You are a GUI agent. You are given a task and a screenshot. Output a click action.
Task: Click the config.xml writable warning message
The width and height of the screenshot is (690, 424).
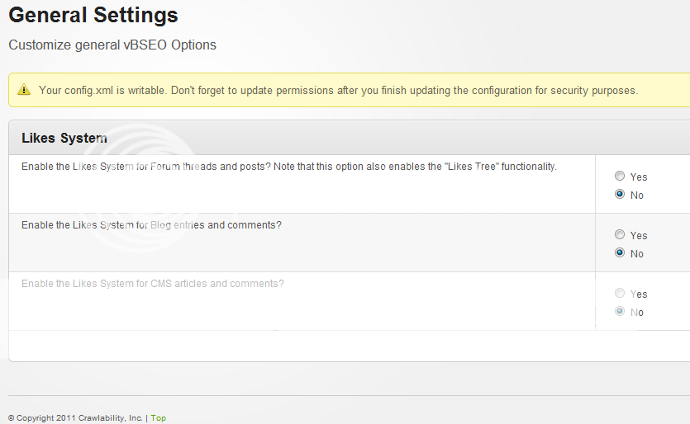pos(339,91)
